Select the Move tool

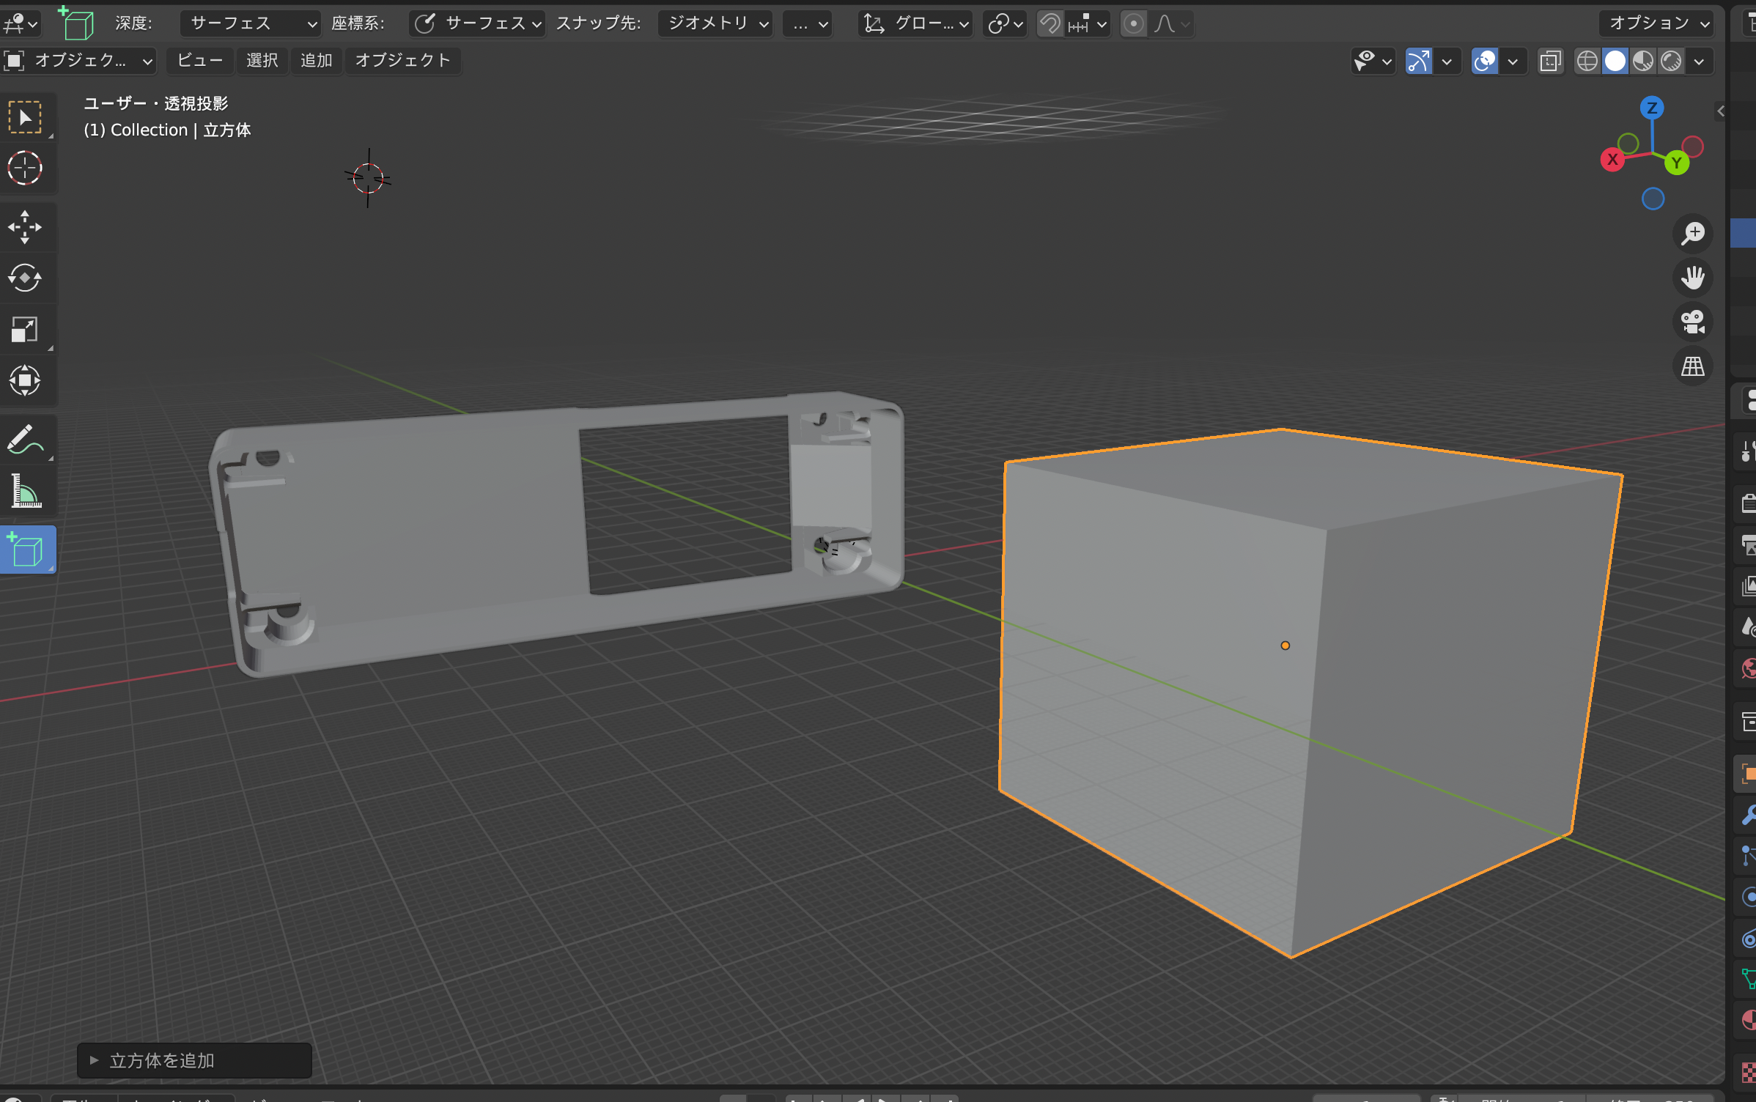[25, 227]
